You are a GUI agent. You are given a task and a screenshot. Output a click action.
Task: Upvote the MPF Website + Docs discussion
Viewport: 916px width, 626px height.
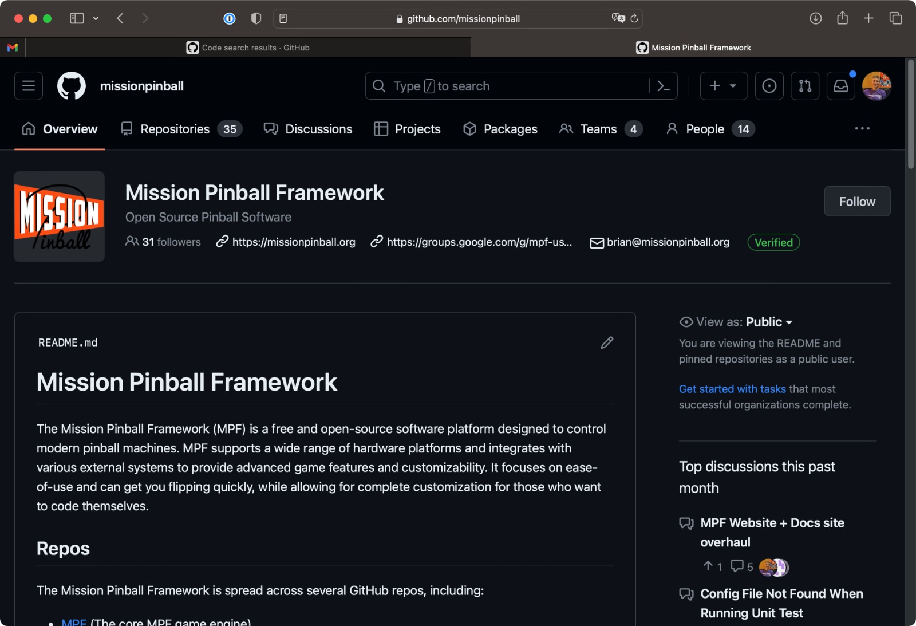click(708, 566)
